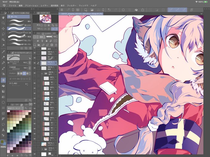Rotate canvas left in Navigator
Image resolution: width=210 pixels, height=157 pixels.
[42, 29]
